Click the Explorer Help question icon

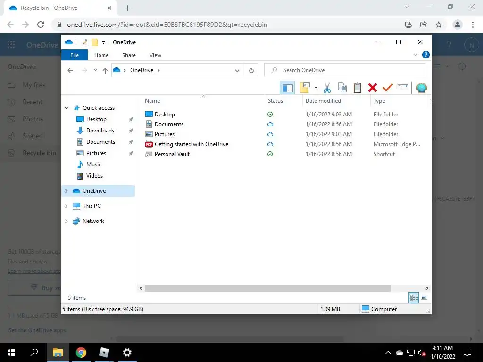pos(426,55)
